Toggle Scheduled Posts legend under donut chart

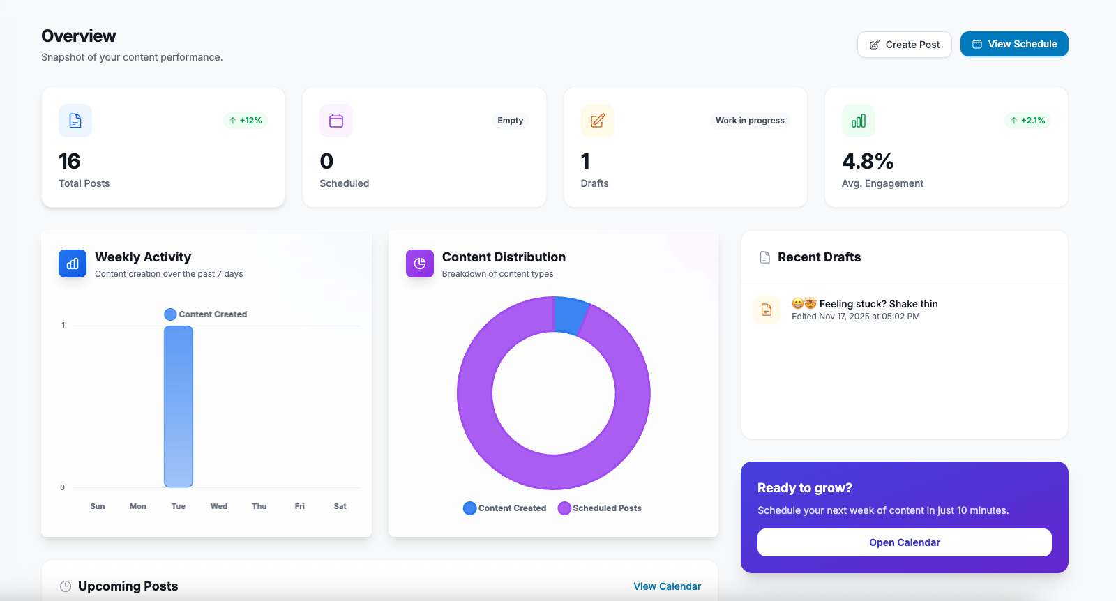tap(600, 508)
